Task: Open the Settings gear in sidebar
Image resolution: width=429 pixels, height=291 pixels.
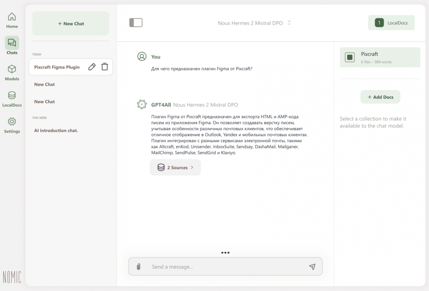Action: (x=12, y=125)
